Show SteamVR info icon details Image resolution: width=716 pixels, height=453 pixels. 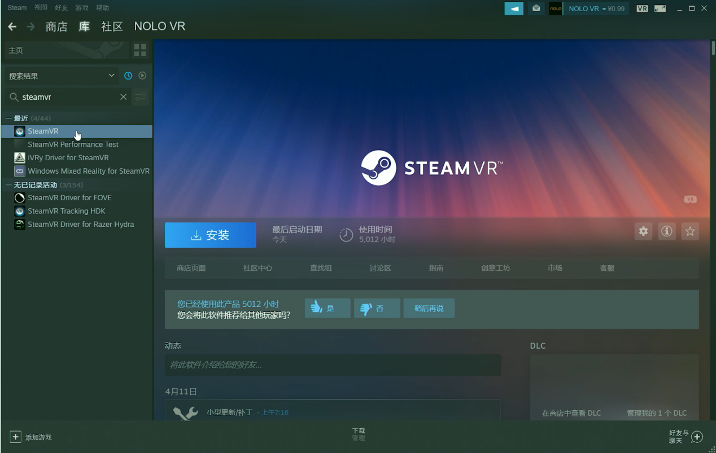(667, 231)
